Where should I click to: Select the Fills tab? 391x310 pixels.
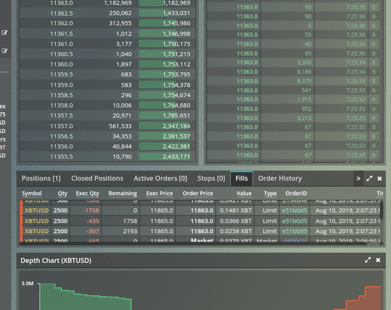click(242, 178)
